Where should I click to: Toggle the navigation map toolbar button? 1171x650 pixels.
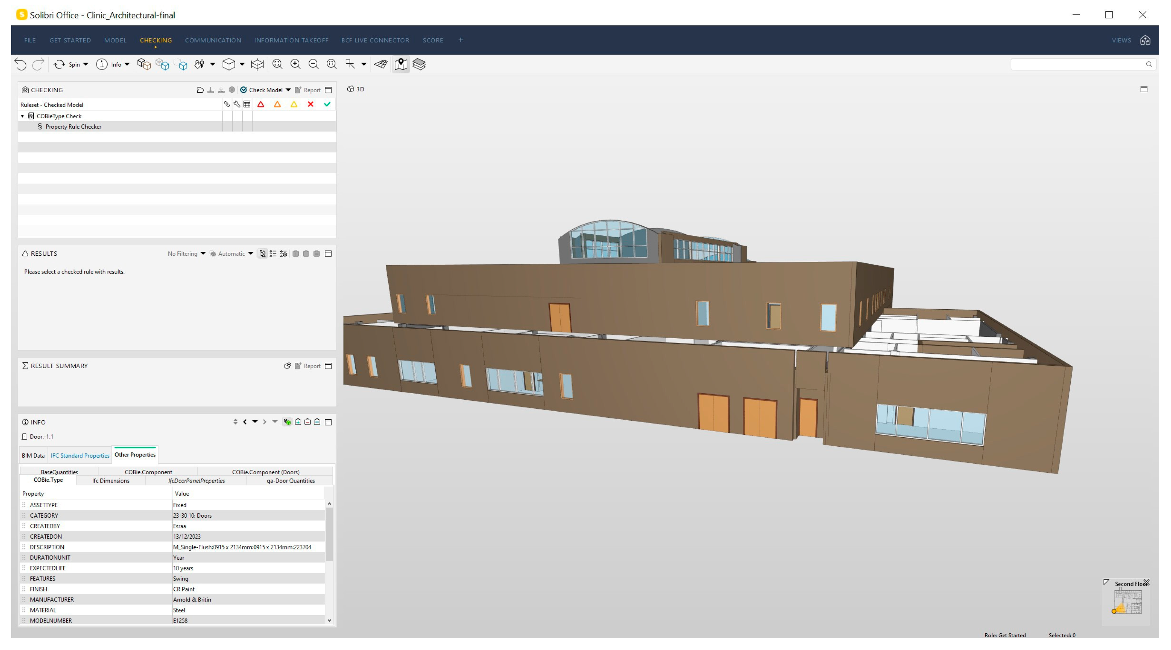click(401, 64)
